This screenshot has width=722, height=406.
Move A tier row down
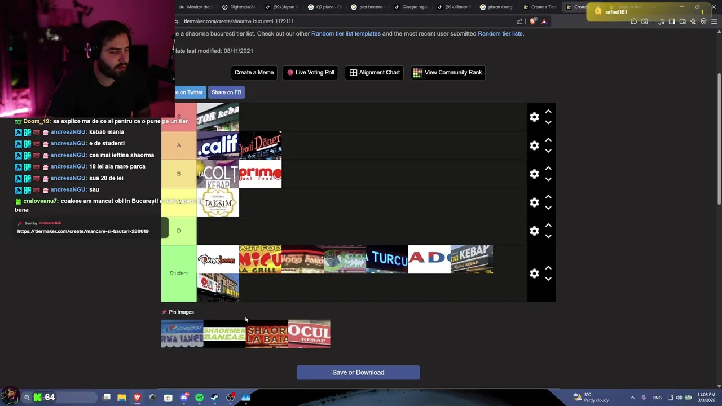pos(548,151)
